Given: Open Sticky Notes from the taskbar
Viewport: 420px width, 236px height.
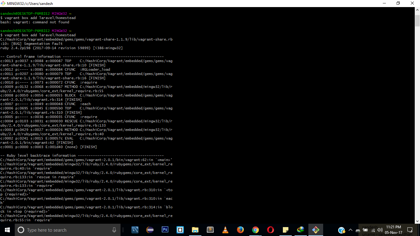Looking at the screenshot, I should 286,230.
